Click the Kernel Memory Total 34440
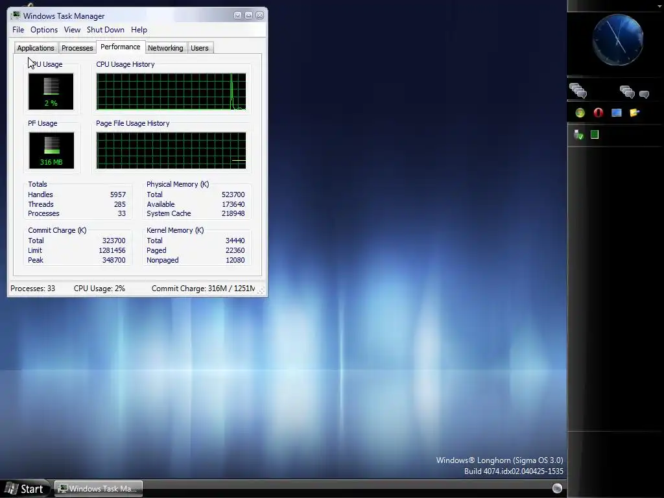 click(x=235, y=241)
